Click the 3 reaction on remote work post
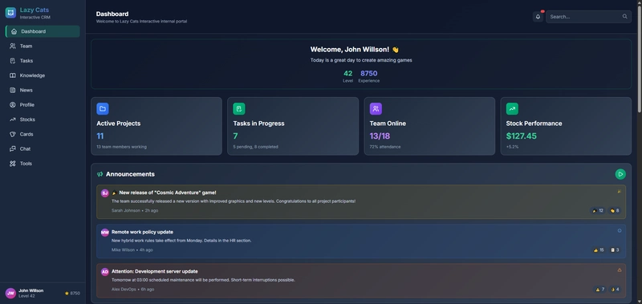 [x=615, y=250]
